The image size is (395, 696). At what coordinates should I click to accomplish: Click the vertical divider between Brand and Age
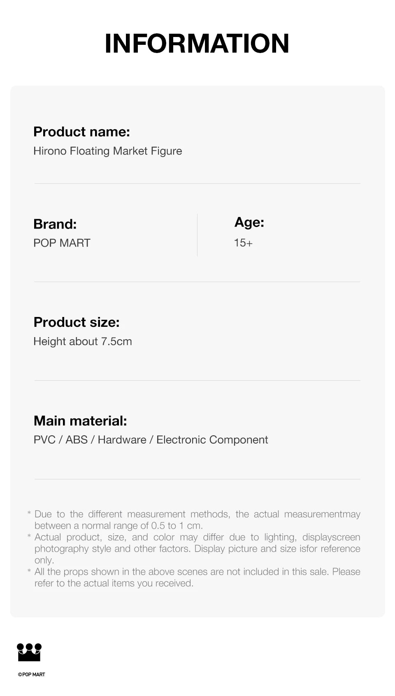click(197, 235)
